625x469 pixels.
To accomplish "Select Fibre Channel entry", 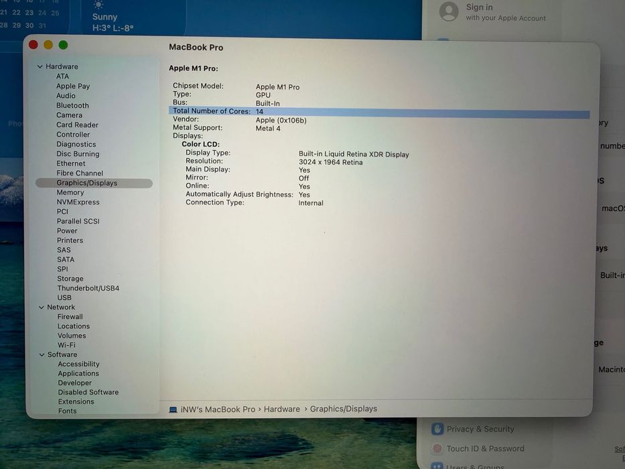I will 80,173.
